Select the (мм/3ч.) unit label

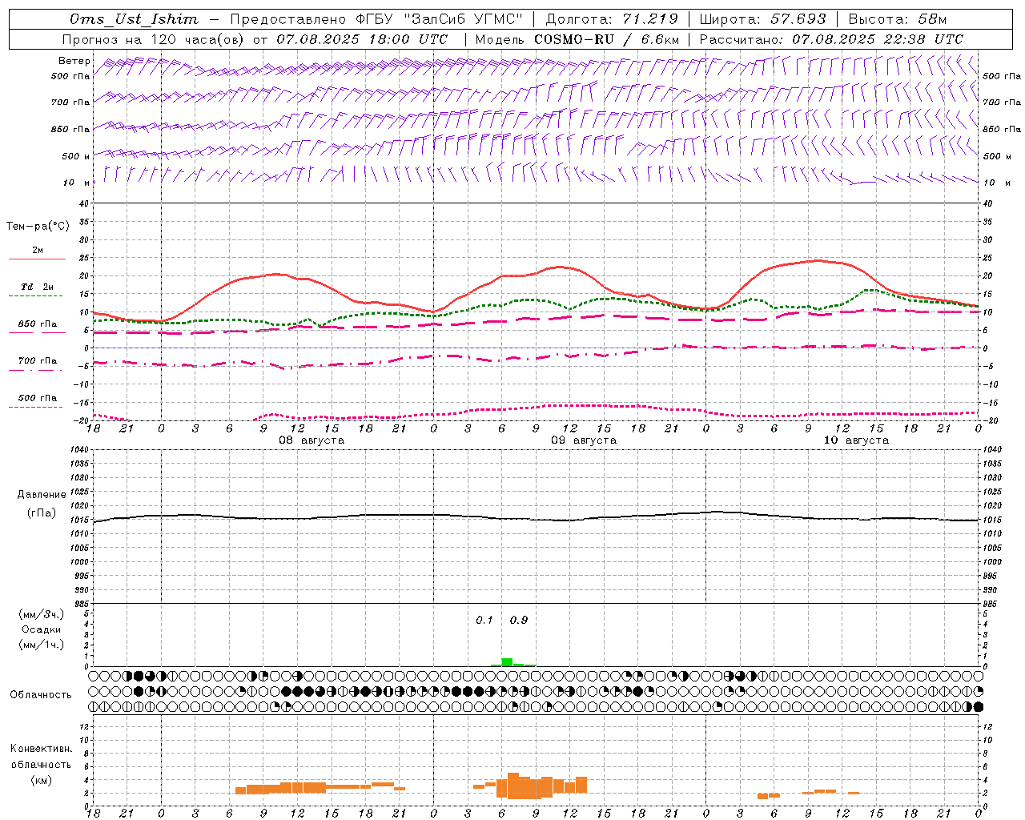42,614
